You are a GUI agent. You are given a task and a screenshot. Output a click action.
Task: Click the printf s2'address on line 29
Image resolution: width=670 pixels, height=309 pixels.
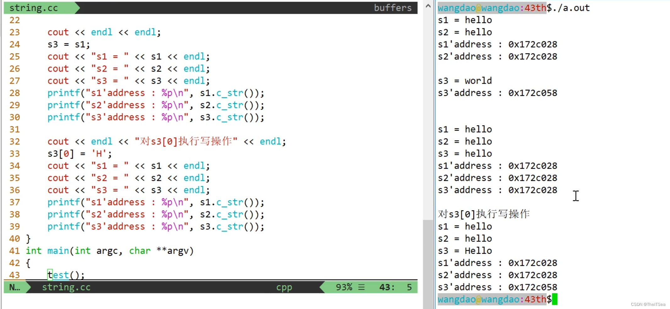pos(156,105)
